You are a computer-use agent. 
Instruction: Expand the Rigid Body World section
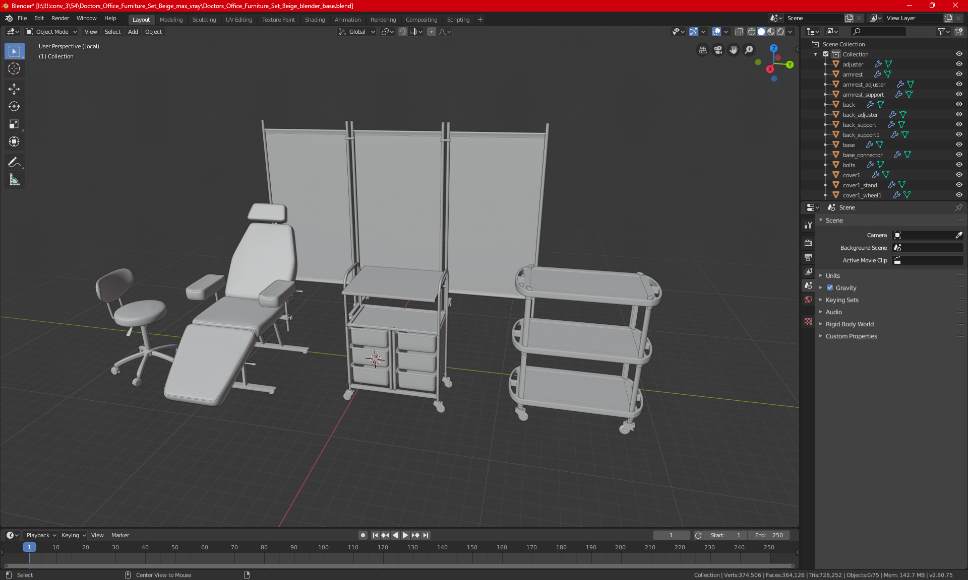(850, 324)
